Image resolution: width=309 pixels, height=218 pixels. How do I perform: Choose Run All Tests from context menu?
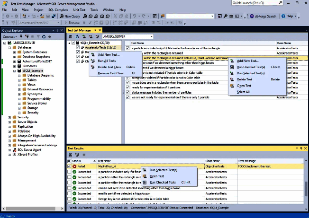click(107, 61)
